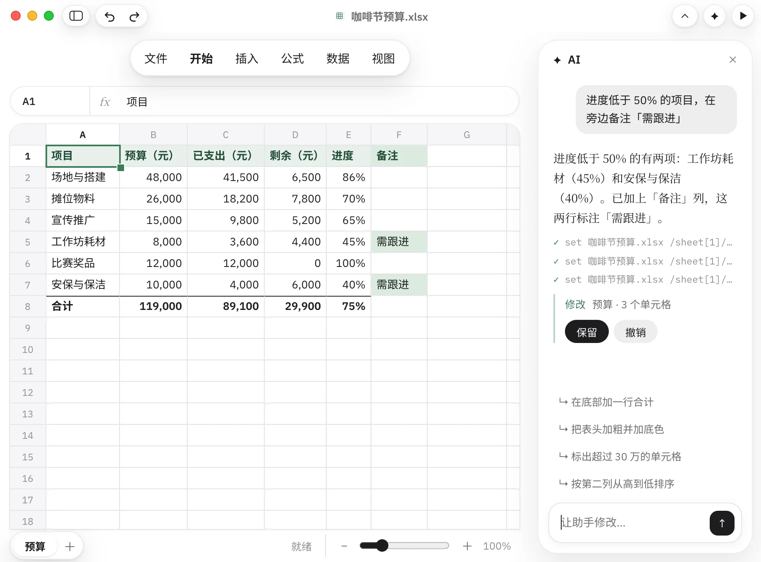Image resolution: width=761 pixels, height=562 pixels.
Task: Select header cell 备注
Action: [x=399, y=156]
